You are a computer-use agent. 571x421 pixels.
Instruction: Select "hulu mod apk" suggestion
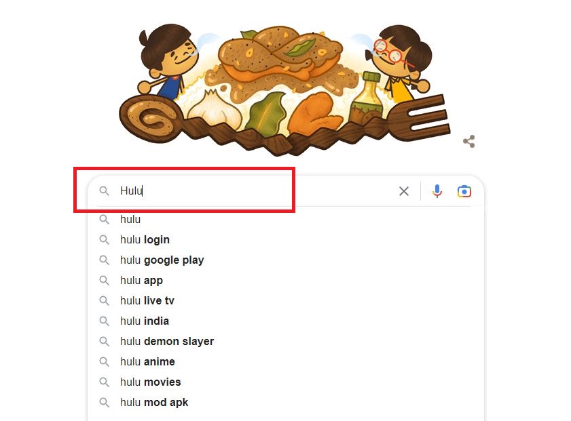pyautogui.click(x=154, y=402)
